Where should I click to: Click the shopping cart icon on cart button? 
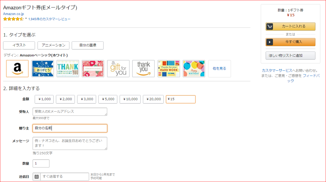(270, 26)
